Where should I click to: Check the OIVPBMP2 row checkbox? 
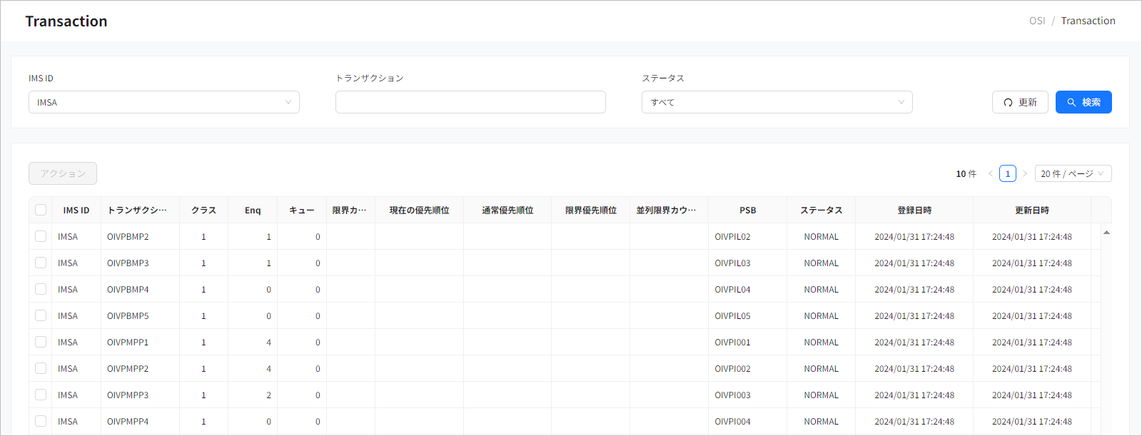click(x=41, y=236)
